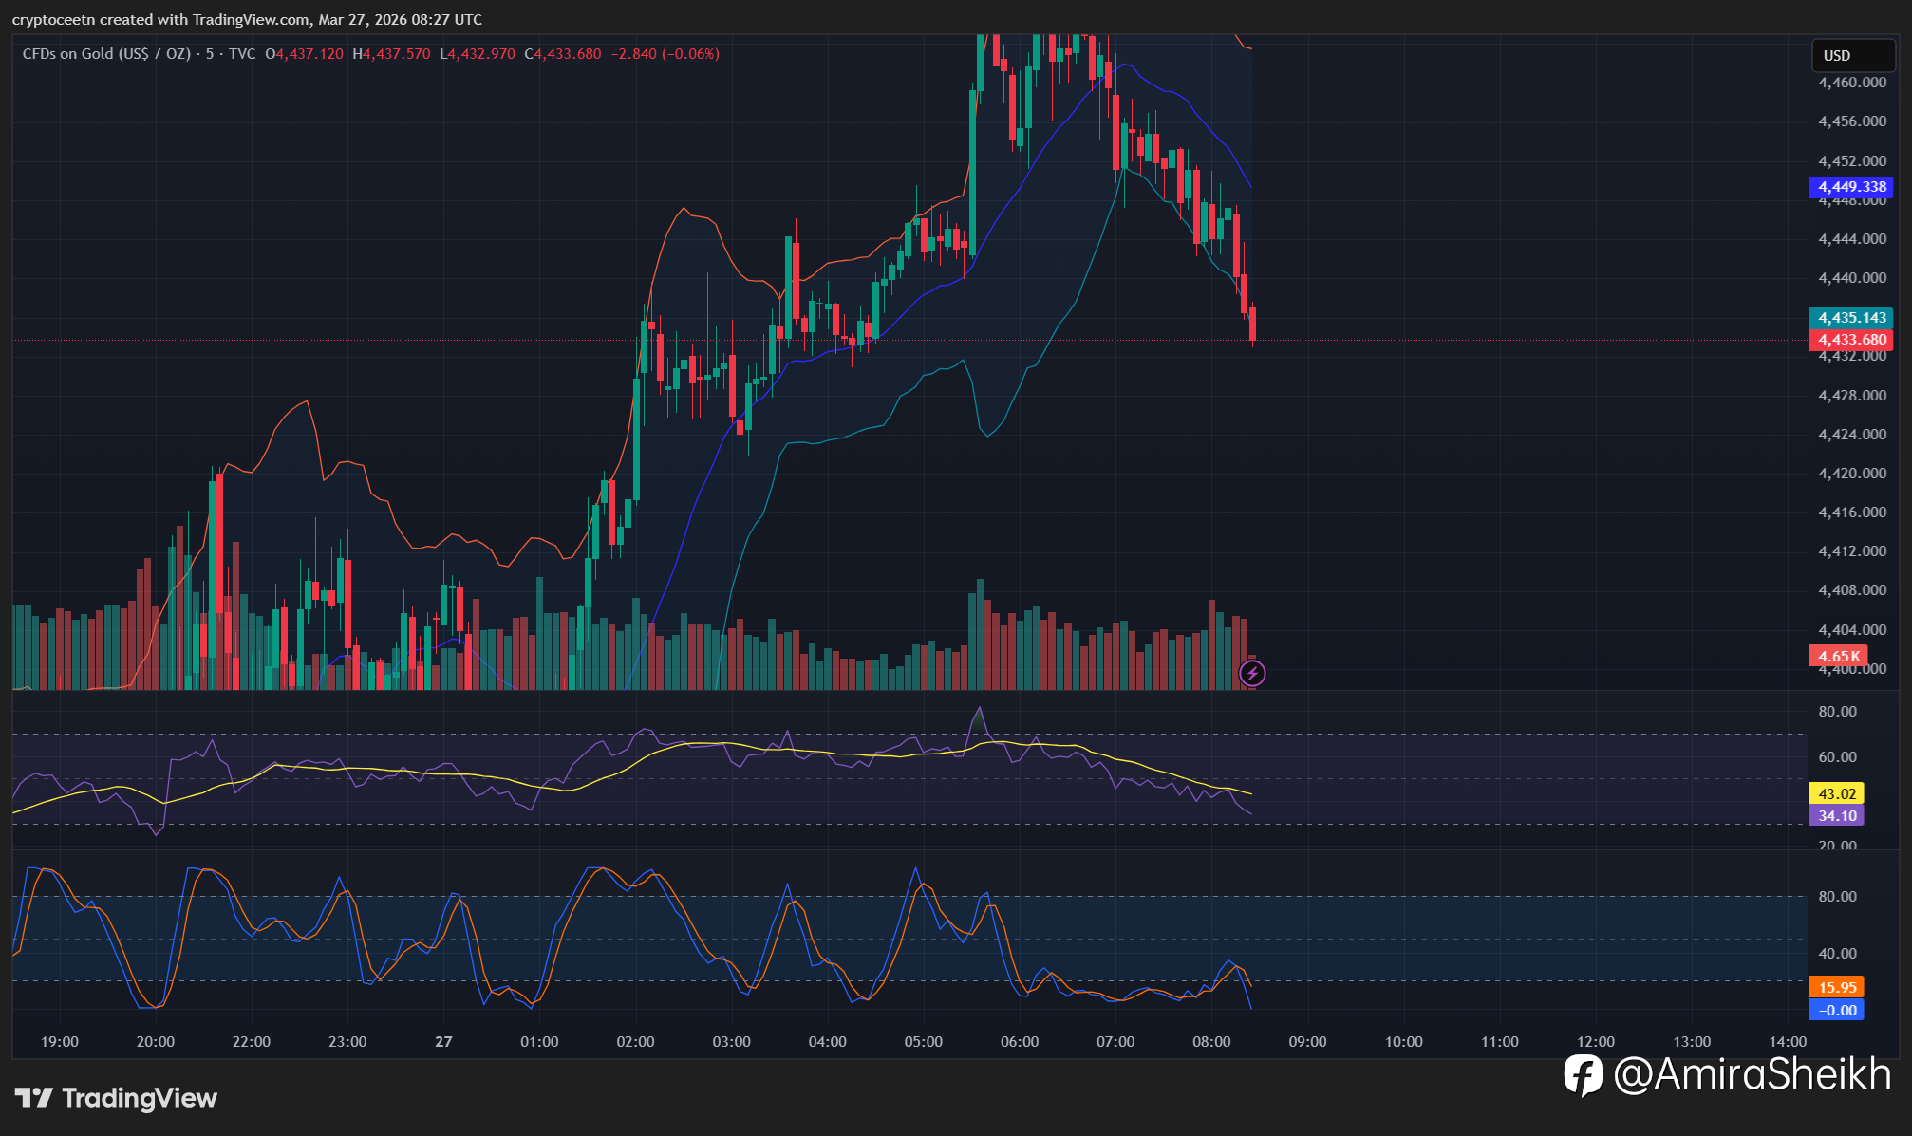Click the 4,460.000 price axis label

pyautogui.click(x=1851, y=83)
